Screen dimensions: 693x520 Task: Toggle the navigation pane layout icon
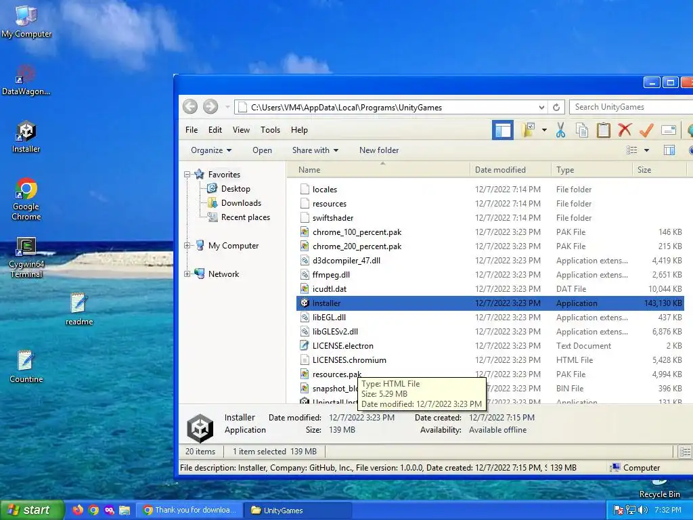tap(503, 130)
